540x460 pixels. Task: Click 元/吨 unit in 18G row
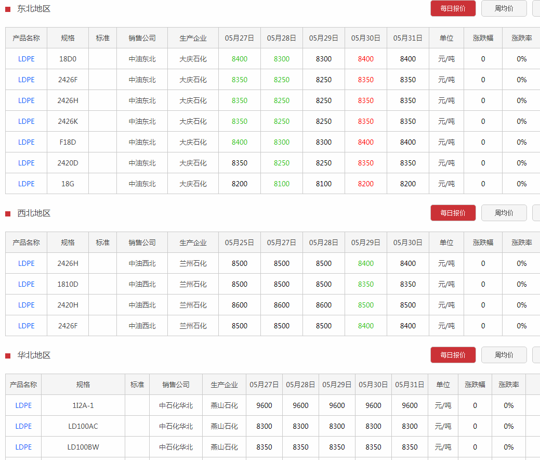point(446,184)
